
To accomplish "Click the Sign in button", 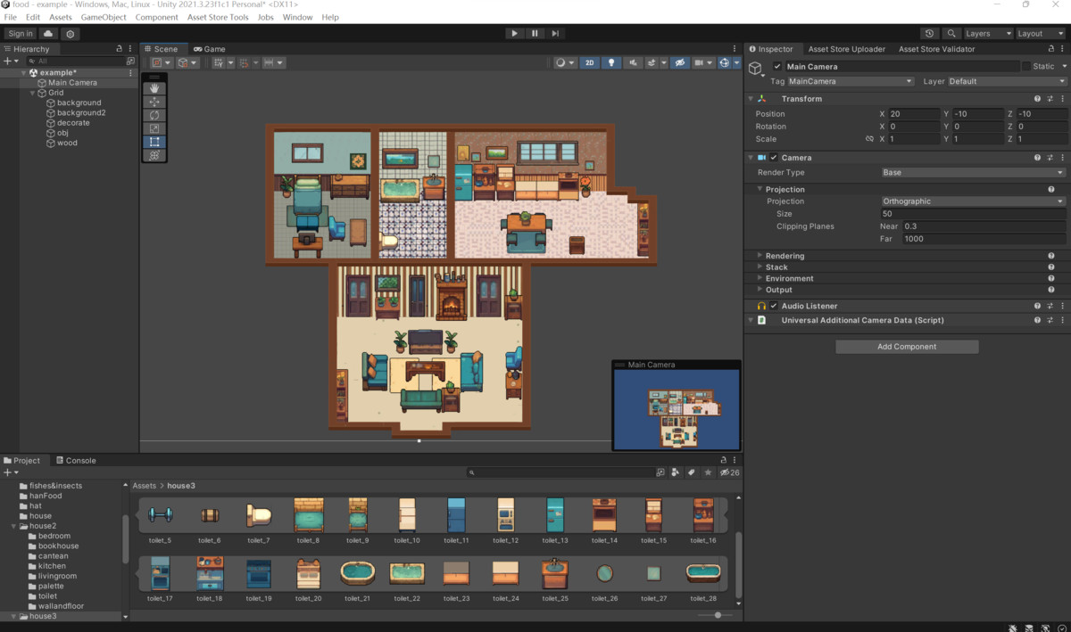I will [20, 33].
